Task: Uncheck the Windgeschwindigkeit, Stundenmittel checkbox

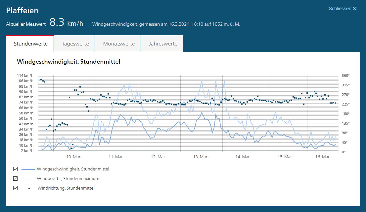Action: pyautogui.click(x=15, y=169)
